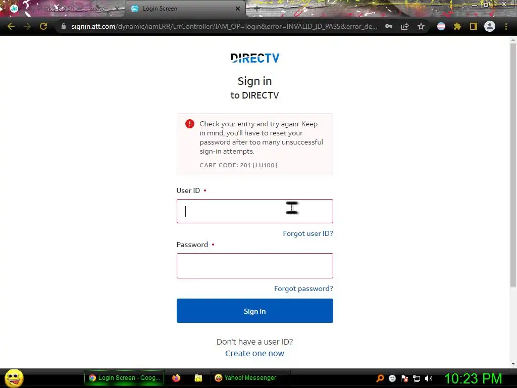Open the Extensions puzzle menu
Screen dimensions: 517x388
pyautogui.click(x=457, y=26)
